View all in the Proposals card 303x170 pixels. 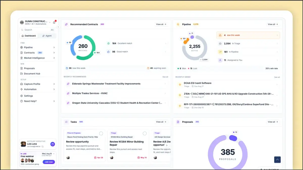[x=273, y=122]
